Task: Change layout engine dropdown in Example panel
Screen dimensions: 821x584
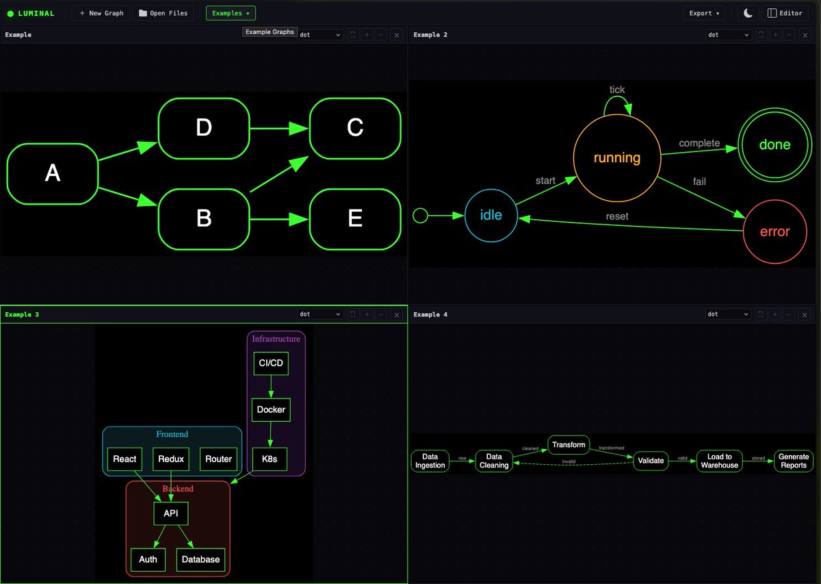Action: coord(320,34)
